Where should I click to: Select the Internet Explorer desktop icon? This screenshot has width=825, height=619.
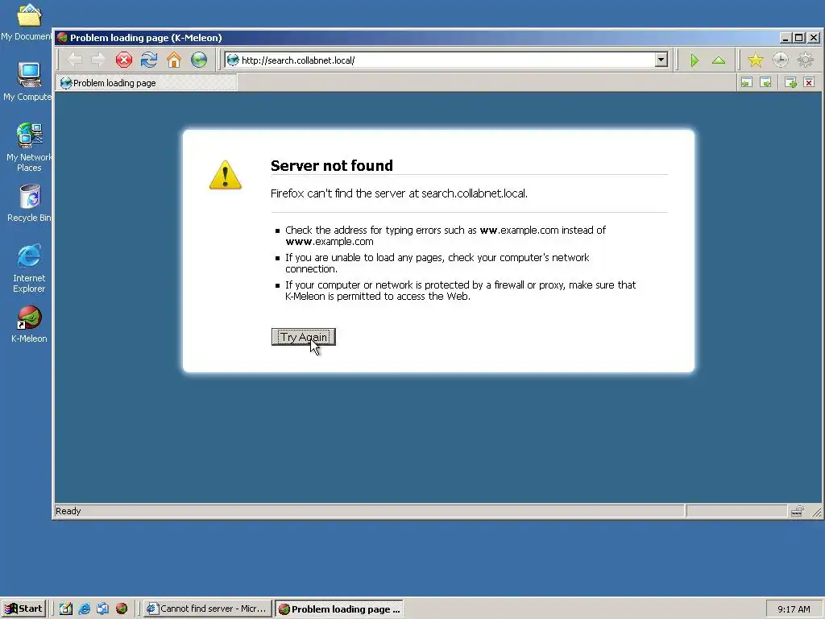[x=29, y=268]
